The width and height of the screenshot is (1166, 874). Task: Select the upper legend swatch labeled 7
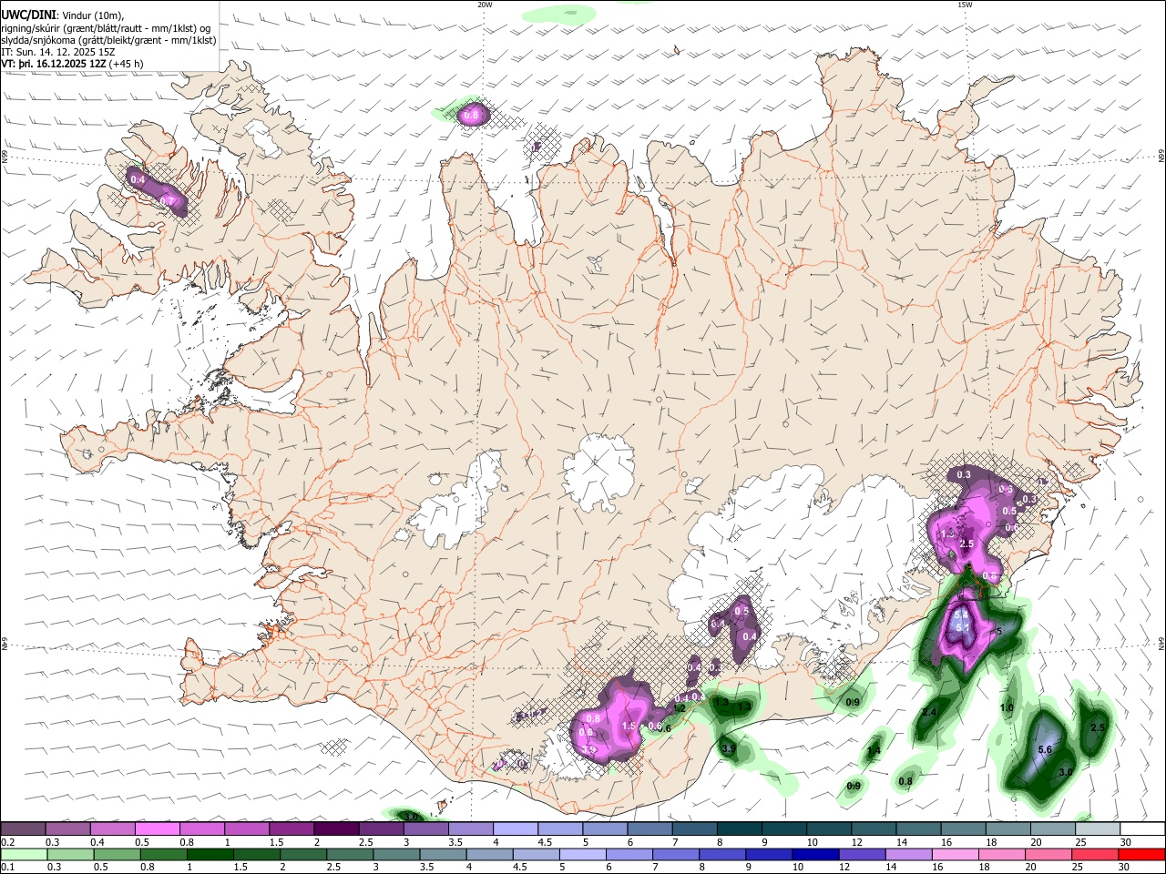coord(693,829)
